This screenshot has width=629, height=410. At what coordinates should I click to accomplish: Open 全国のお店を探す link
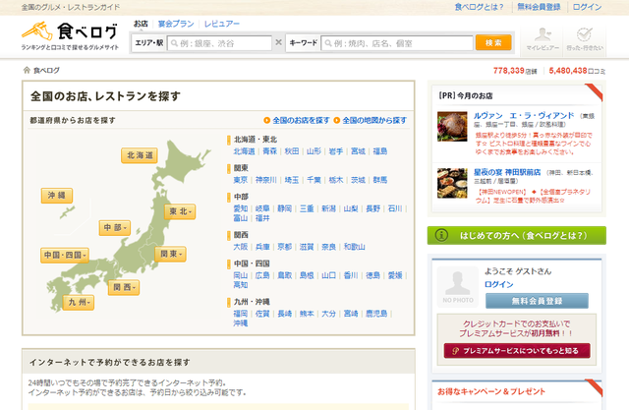[301, 120]
